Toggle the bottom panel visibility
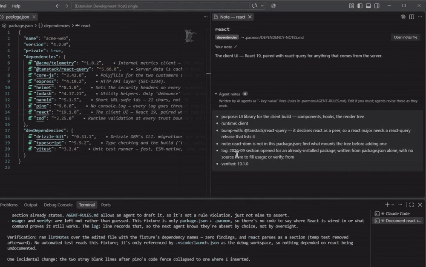The image size is (426, 267). (x=368, y=6)
